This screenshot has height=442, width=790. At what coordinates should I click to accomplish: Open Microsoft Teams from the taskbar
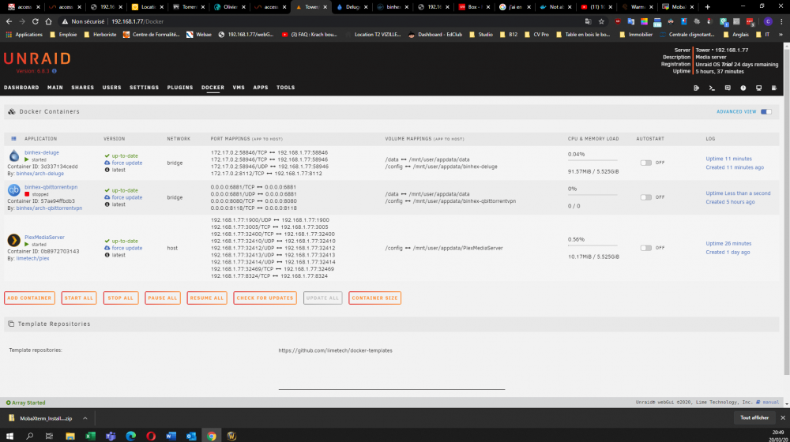111,436
